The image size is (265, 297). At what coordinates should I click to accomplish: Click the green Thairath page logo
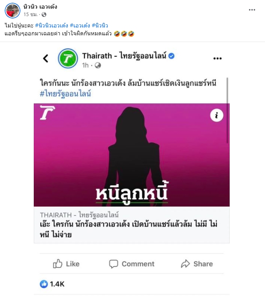coord(68,58)
